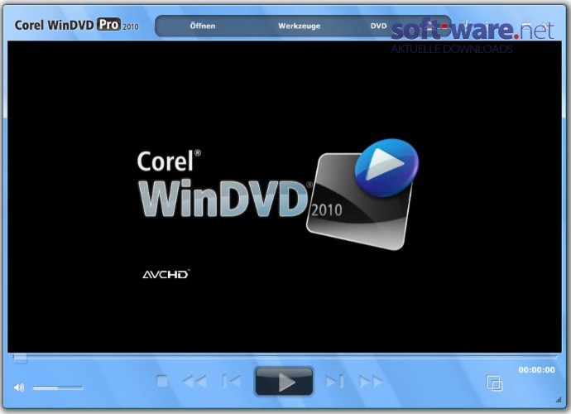Click the WinDVD blue play logo in video area
571x414 pixels.
(386, 167)
